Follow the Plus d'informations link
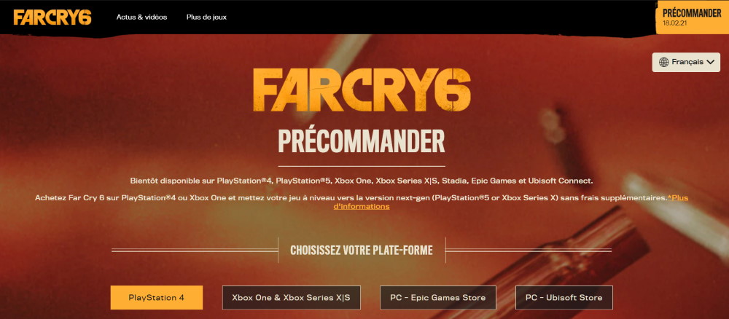The width and height of the screenshot is (729, 319). (510, 202)
